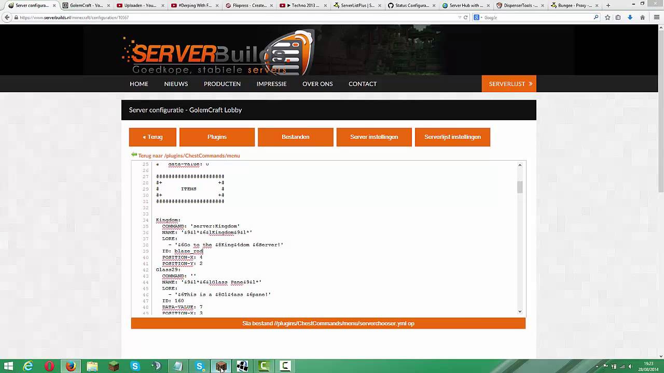Click the code editor scrollbar thumb

520,187
